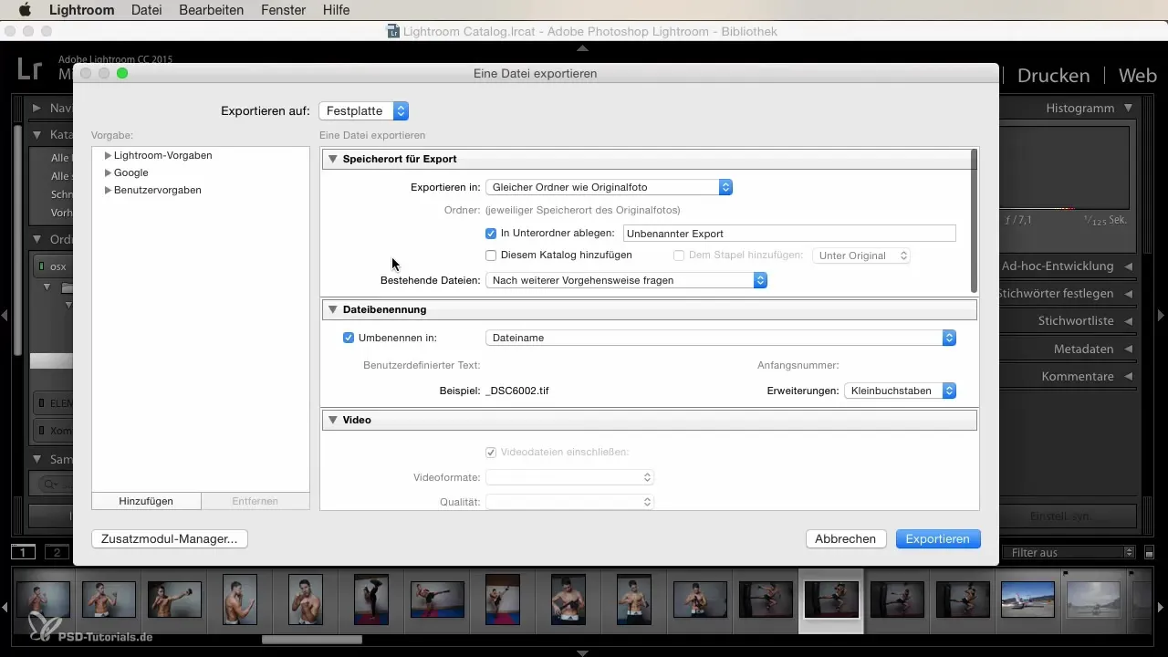The image size is (1168, 657).
Task: Click the Hinzufügen preset button
Action: [146, 501]
